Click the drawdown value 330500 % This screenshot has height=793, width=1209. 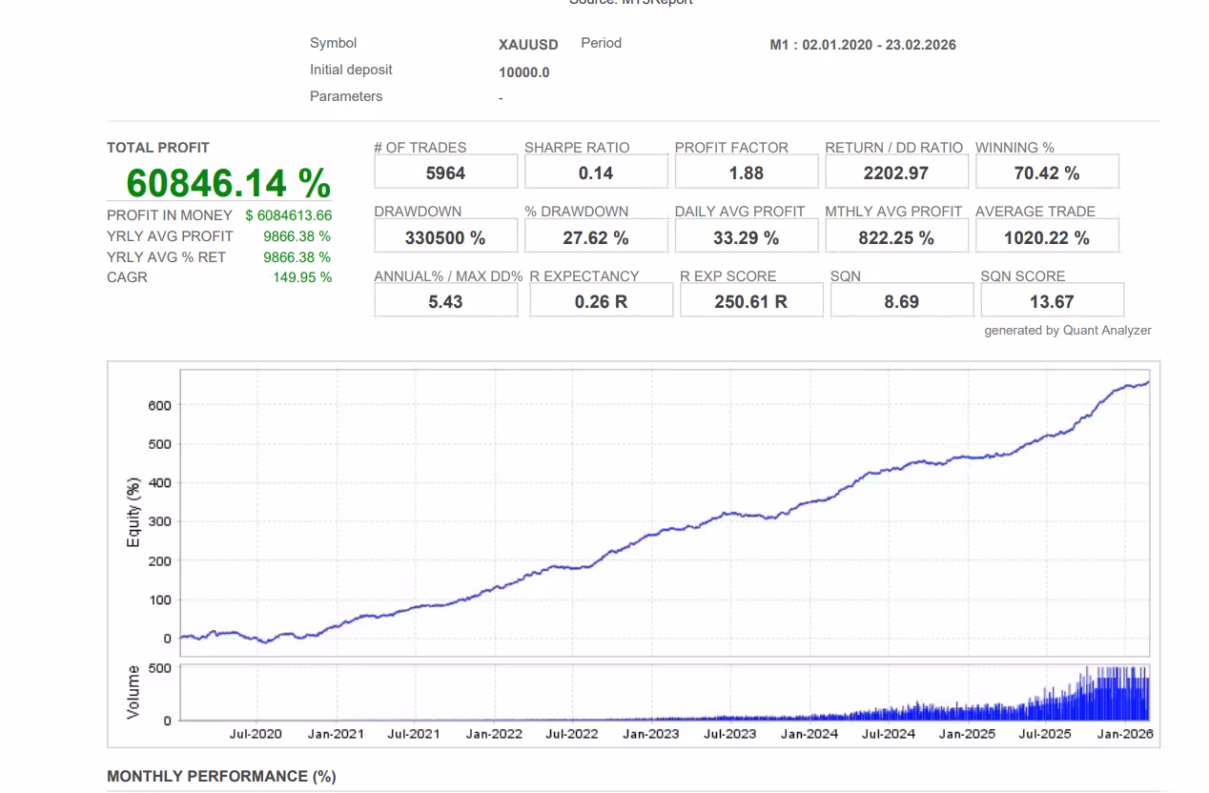click(446, 237)
